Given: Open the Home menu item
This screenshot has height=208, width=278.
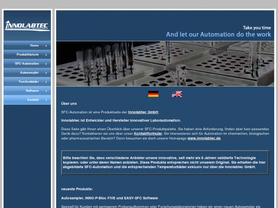Looking at the screenshot, I should pyautogui.click(x=27, y=46).
